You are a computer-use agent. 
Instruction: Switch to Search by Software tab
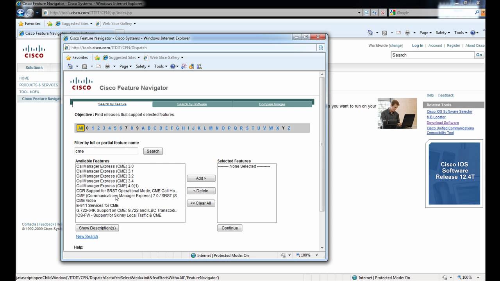(192, 104)
